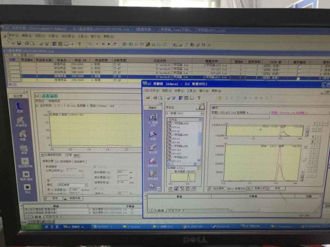Click the print icon in the main toolbar
This screenshot has height=247, width=330.
27,44
